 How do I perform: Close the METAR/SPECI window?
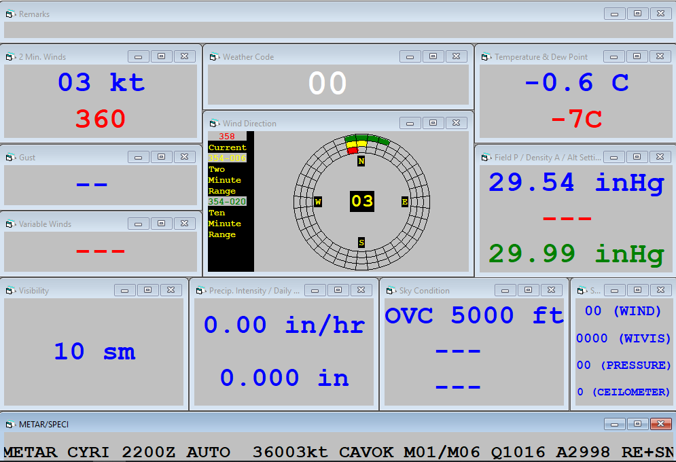[660, 424]
